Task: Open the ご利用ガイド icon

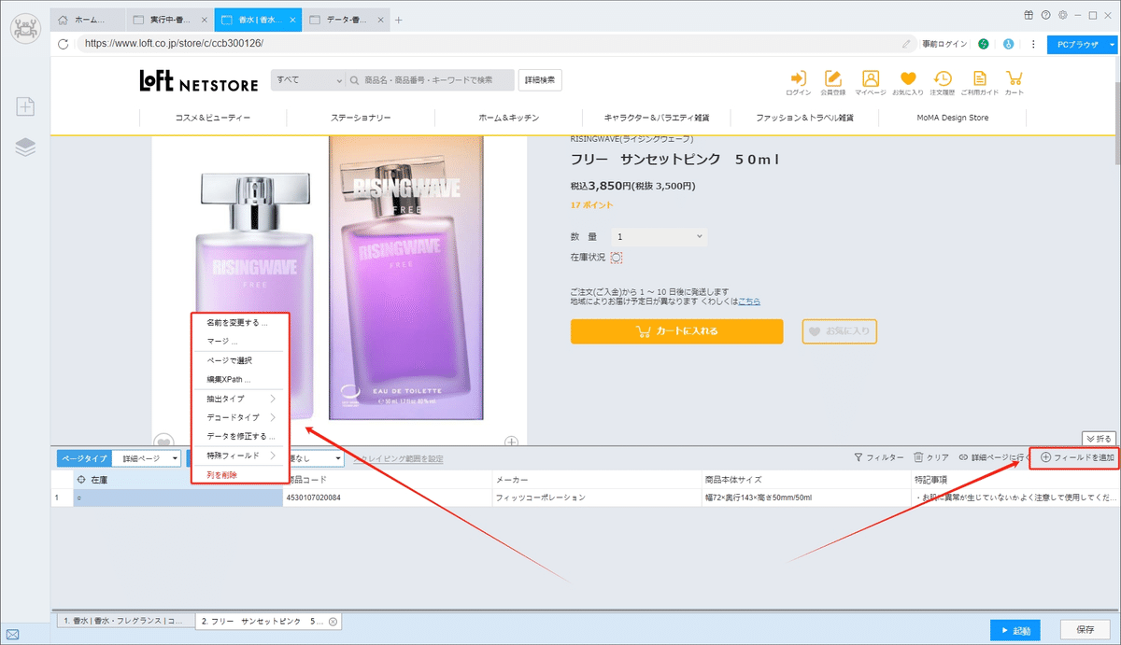Action: pos(979,82)
